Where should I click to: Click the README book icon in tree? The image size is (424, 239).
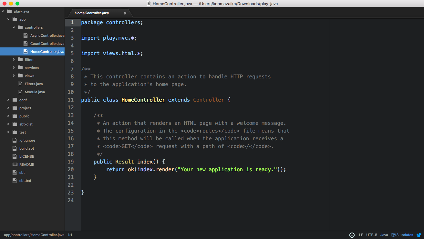[x=15, y=164]
